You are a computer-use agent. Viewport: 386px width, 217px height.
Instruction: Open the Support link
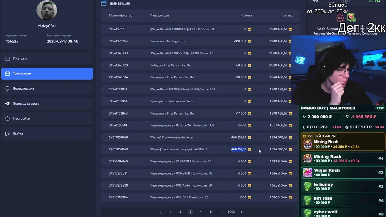point(332,29)
